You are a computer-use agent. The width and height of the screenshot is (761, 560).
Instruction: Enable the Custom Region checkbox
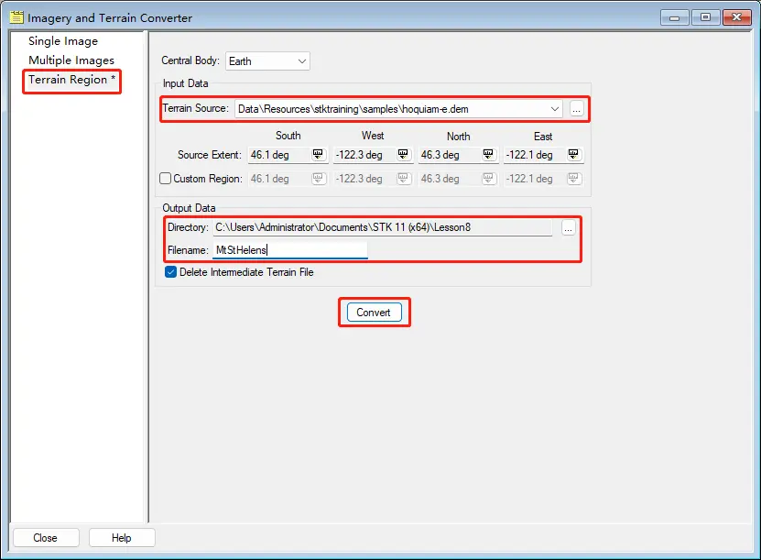pyautogui.click(x=165, y=178)
